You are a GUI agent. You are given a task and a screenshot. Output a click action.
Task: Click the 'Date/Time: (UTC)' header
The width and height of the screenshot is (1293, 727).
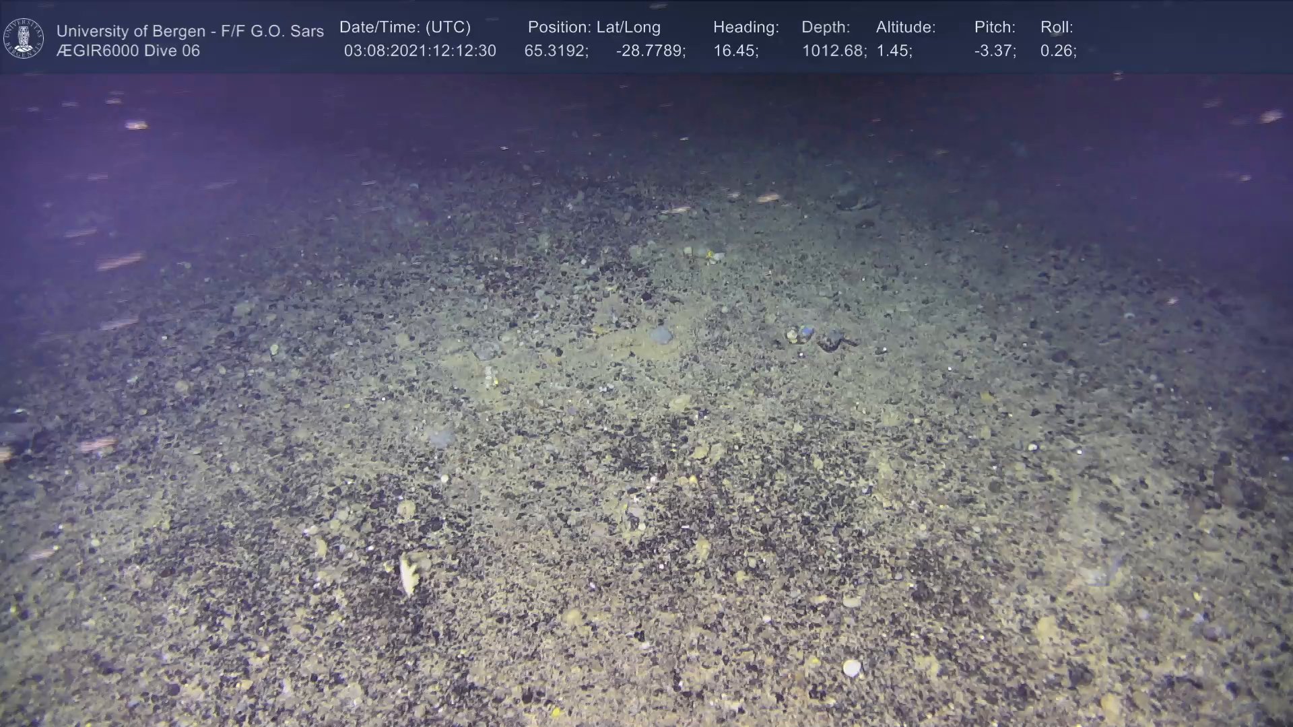click(405, 28)
